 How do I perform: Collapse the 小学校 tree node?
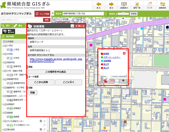coord(3,46)
